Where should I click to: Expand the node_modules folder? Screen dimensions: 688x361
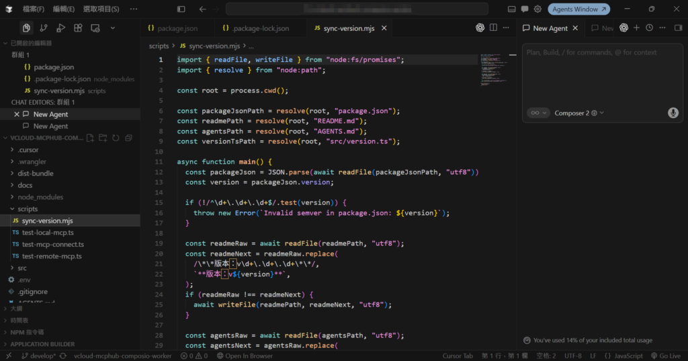[40, 197]
